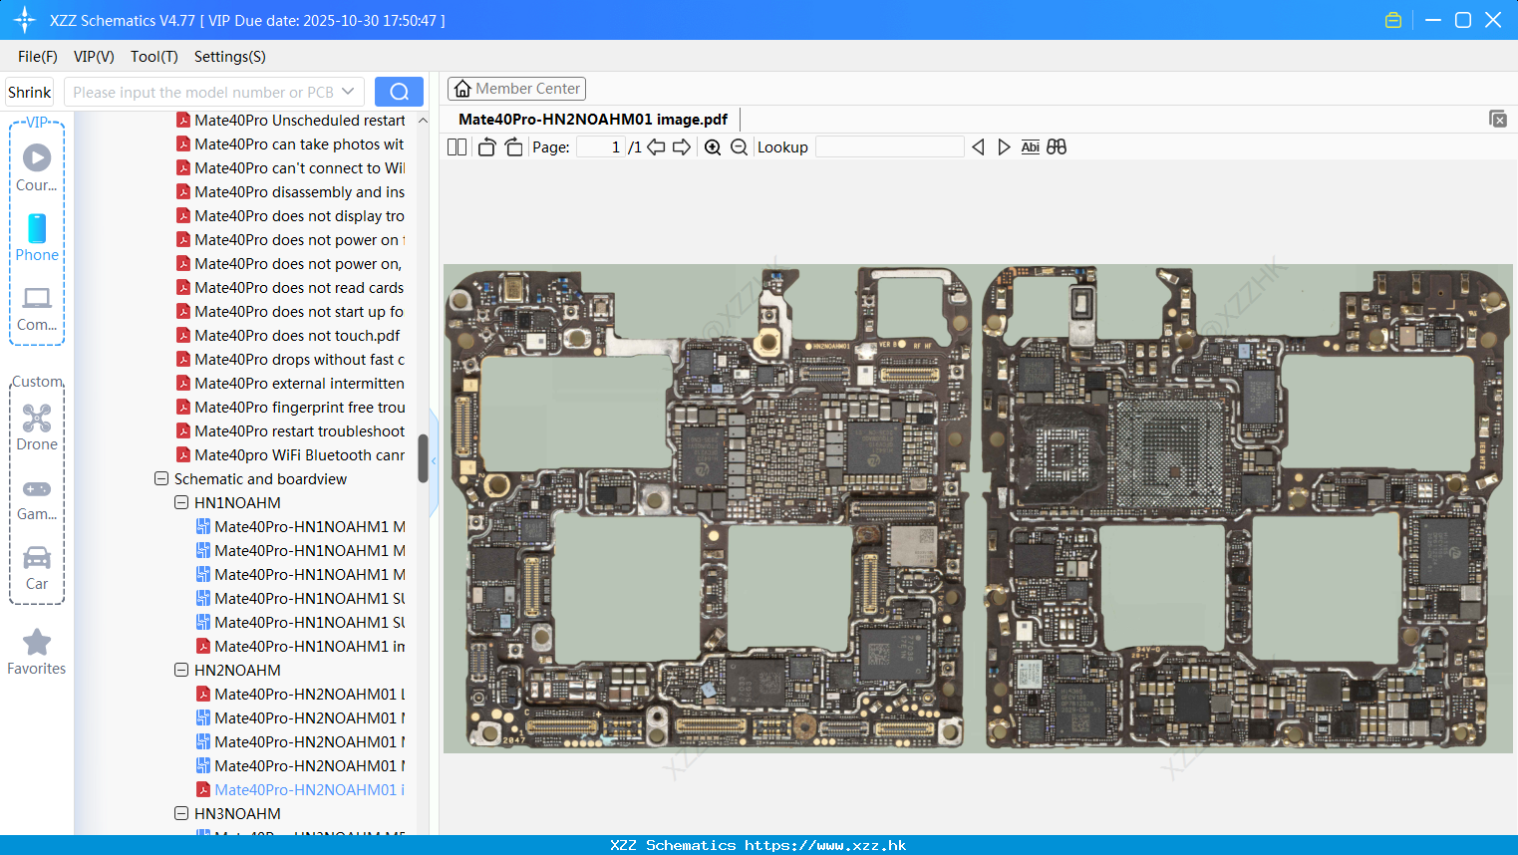
Task: Go to the next page arrow
Action: (682, 147)
